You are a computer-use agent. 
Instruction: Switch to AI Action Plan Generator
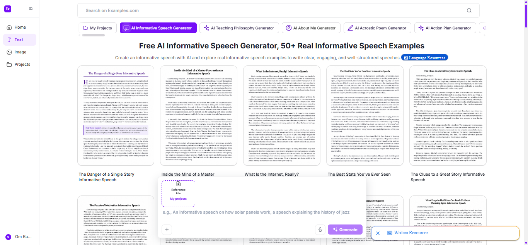tap(446, 28)
